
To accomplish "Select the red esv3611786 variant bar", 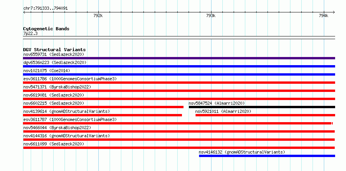I will 179,83.
